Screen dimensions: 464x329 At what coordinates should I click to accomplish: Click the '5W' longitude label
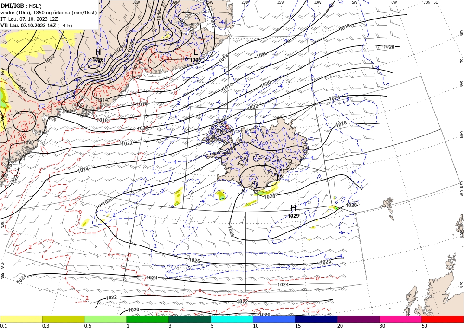[355, 2]
